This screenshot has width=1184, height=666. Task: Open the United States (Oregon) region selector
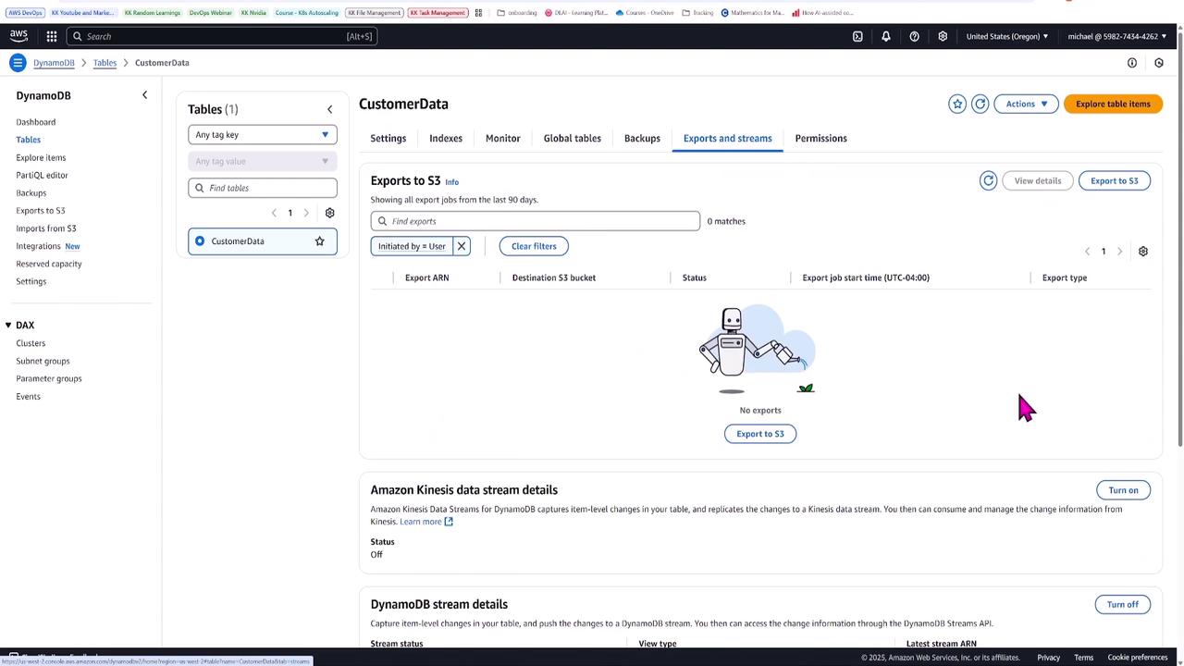pyautogui.click(x=1007, y=36)
